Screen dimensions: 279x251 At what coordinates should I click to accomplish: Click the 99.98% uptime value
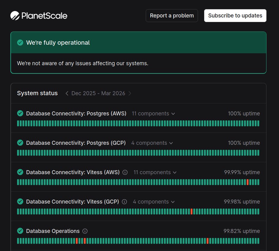tap(242, 202)
